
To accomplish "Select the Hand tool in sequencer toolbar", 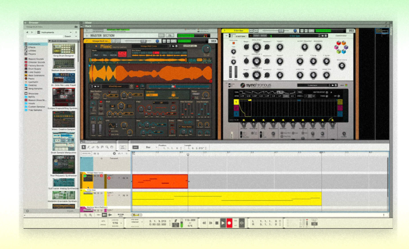I will pos(112,147).
